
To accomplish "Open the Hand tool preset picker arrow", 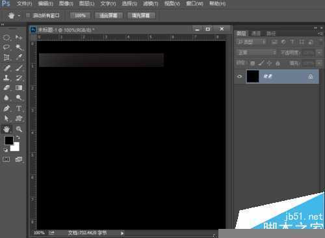I will point(19,16).
